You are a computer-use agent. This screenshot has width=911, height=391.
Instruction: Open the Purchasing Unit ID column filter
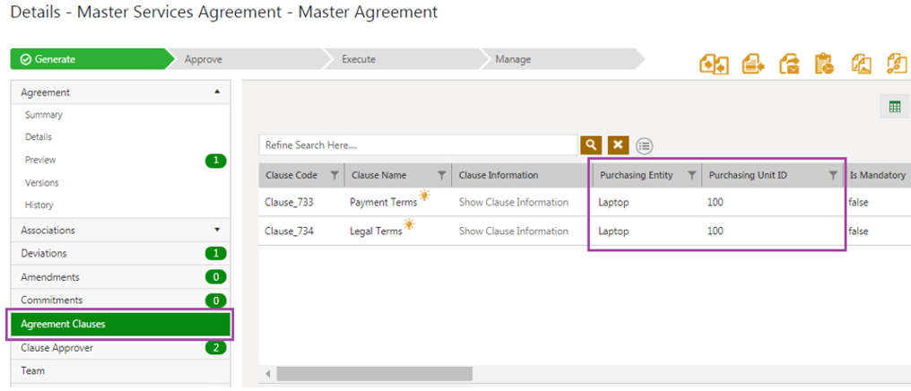point(833,176)
